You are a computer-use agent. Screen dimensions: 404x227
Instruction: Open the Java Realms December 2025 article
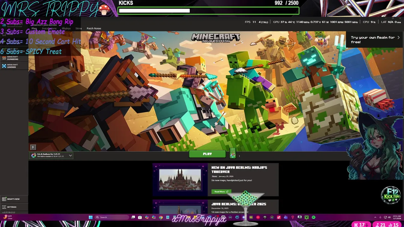click(x=239, y=204)
